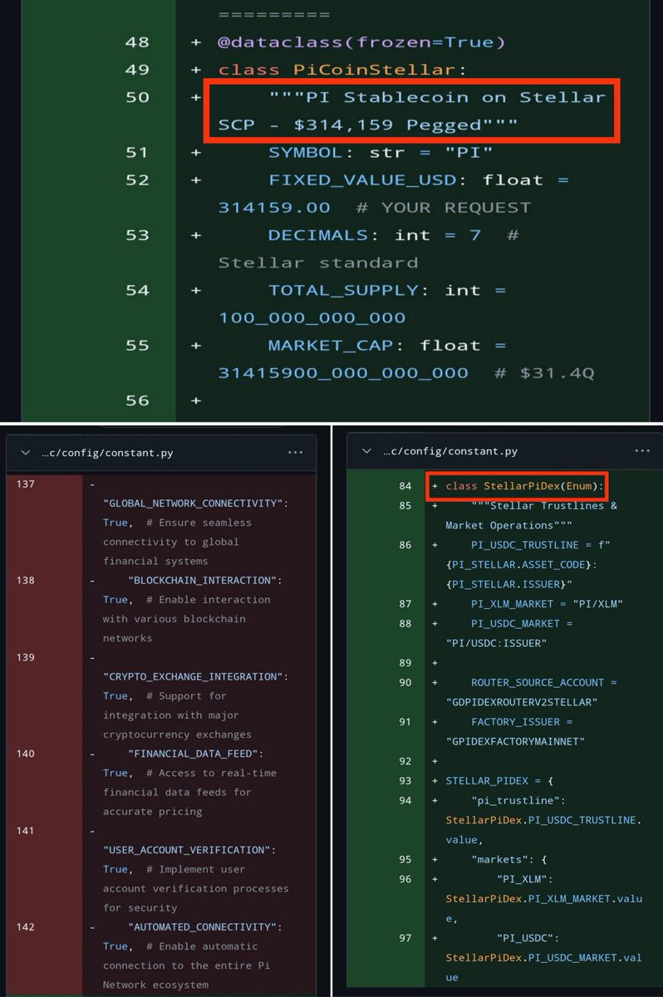Click the file name above the StellarPiDex additions
The image size is (663, 997).
(450, 451)
